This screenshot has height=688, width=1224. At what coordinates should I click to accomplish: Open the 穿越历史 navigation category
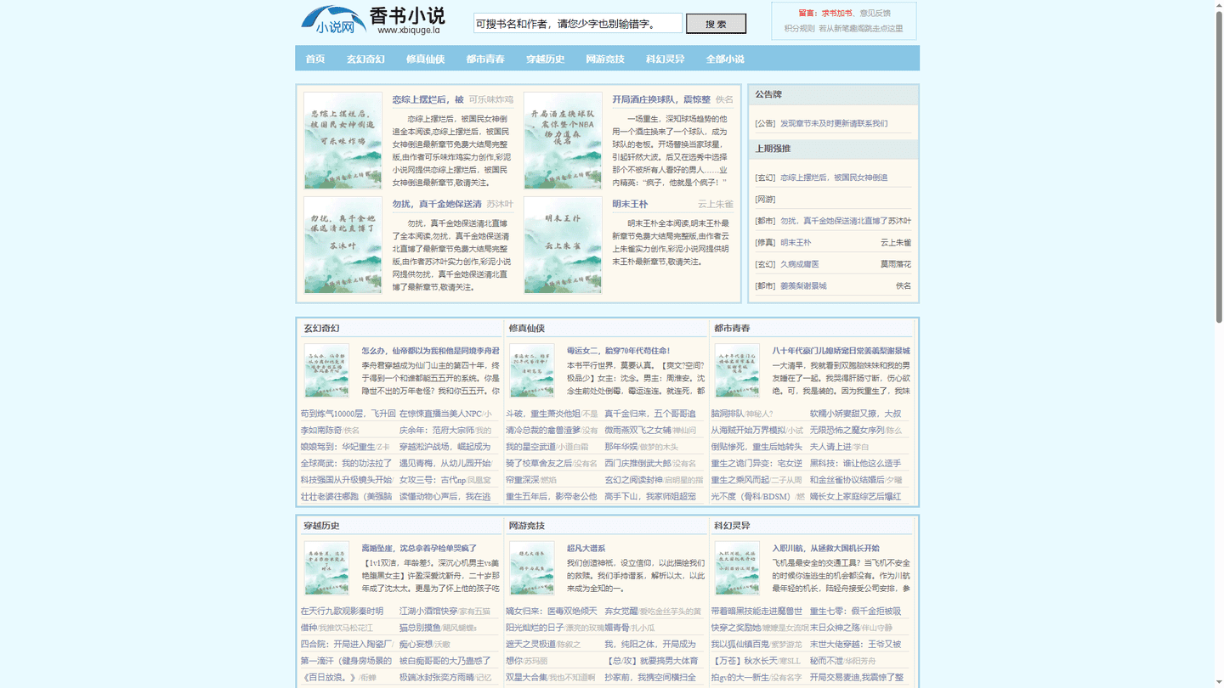[x=545, y=59]
